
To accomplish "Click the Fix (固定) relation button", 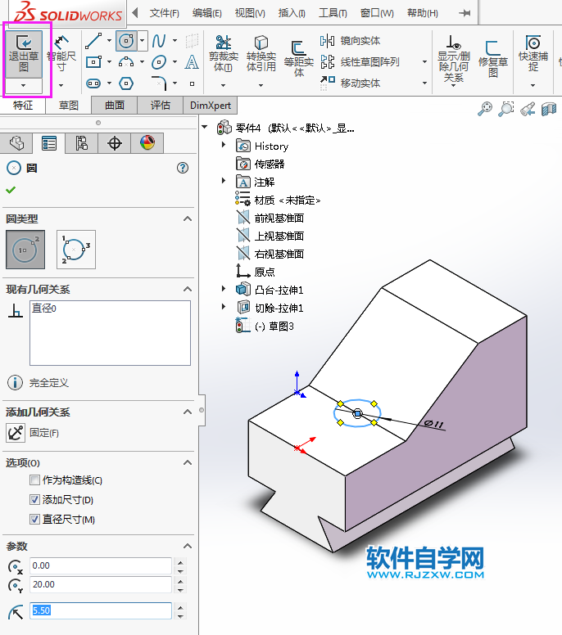I will tap(16, 433).
